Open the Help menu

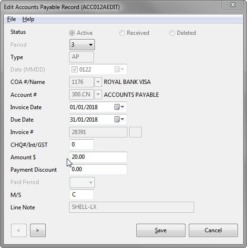28,19
